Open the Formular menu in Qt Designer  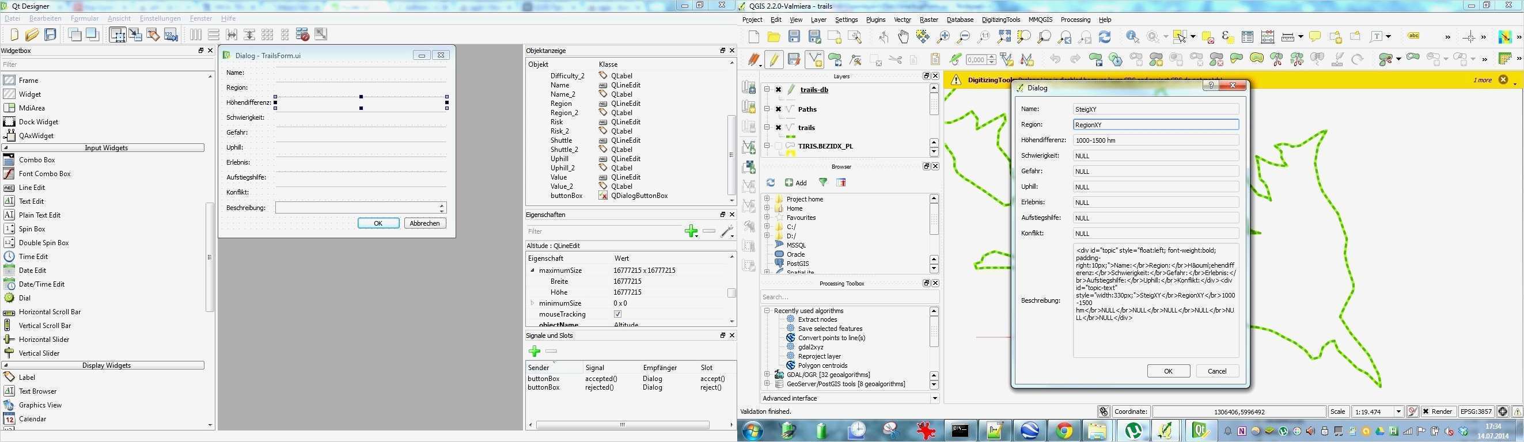(84, 18)
